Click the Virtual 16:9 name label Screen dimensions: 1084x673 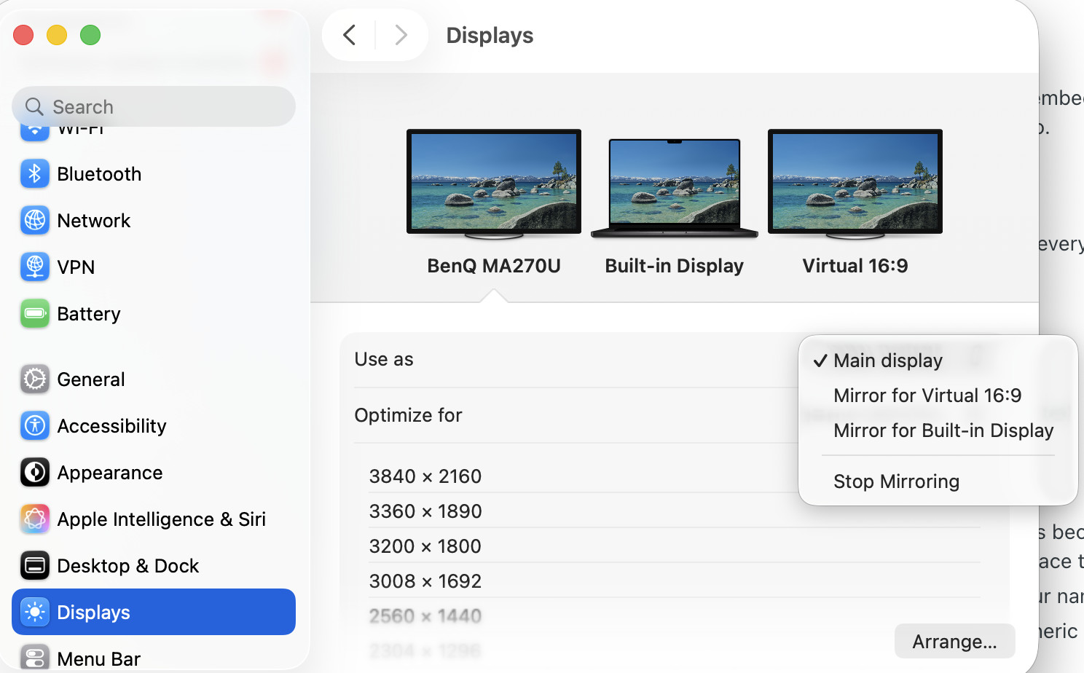(855, 266)
